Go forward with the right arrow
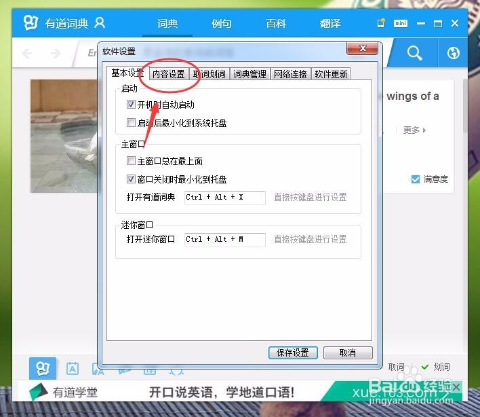480x417 pixels. tap(56, 54)
